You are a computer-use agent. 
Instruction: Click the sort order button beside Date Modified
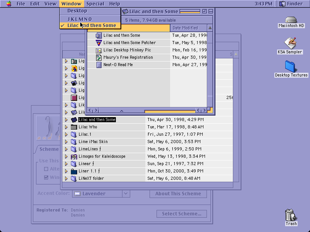click(x=210, y=28)
